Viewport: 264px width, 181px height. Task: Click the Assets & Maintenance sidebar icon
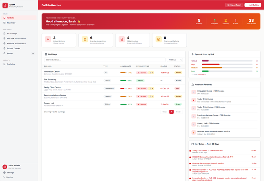tap(4, 43)
